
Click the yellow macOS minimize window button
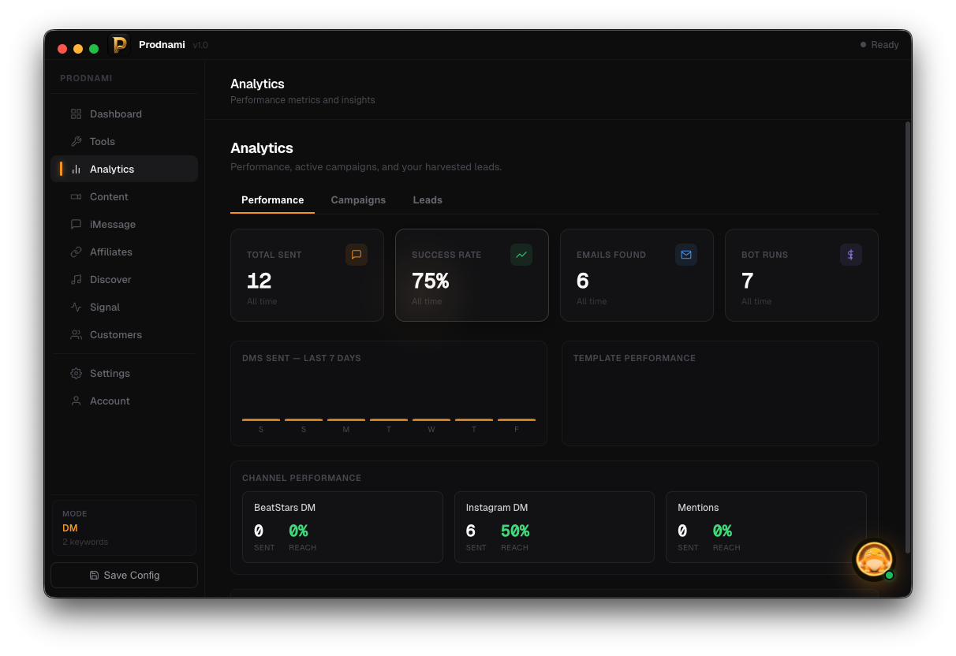78,49
